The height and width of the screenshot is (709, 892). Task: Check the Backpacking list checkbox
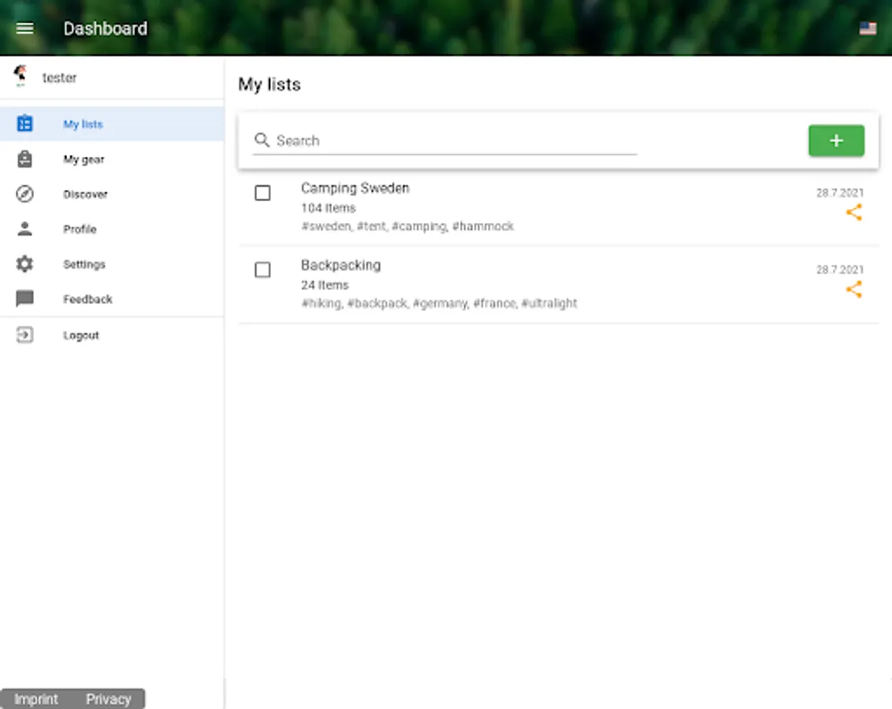pyautogui.click(x=263, y=270)
